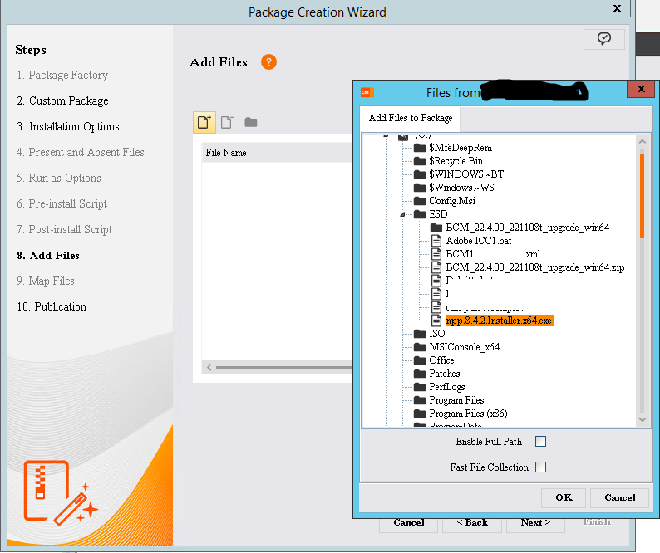Click the orange help question mark icon
Screen dimensions: 660x553
(268, 62)
